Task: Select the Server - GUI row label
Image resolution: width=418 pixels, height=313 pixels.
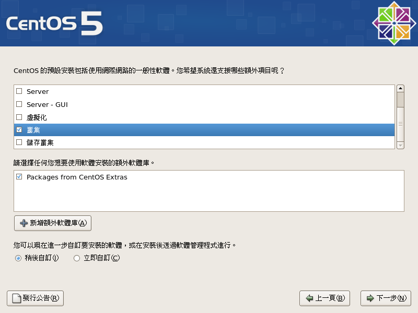Action: click(47, 105)
